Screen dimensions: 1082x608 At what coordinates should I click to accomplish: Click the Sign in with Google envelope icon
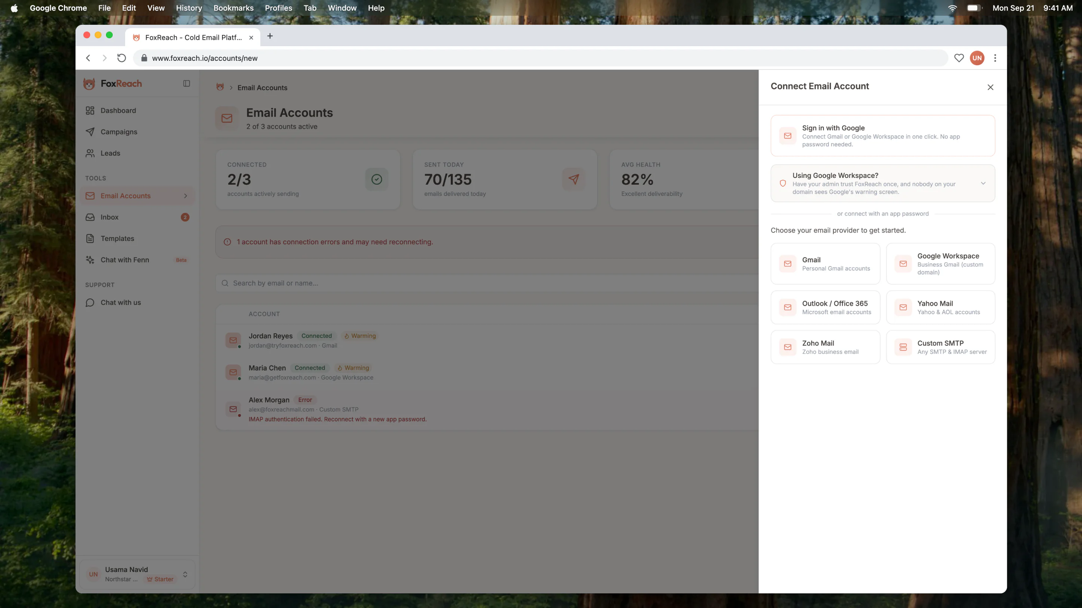tap(787, 135)
